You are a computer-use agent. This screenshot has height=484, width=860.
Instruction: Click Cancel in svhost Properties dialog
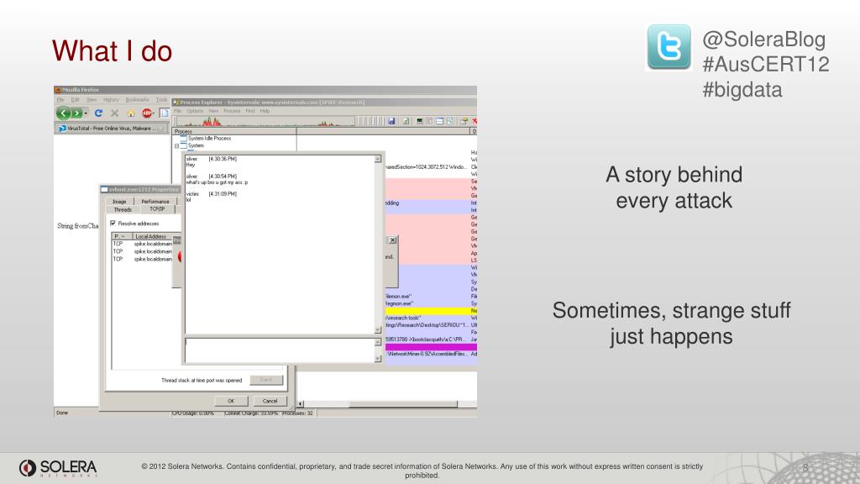click(x=270, y=401)
